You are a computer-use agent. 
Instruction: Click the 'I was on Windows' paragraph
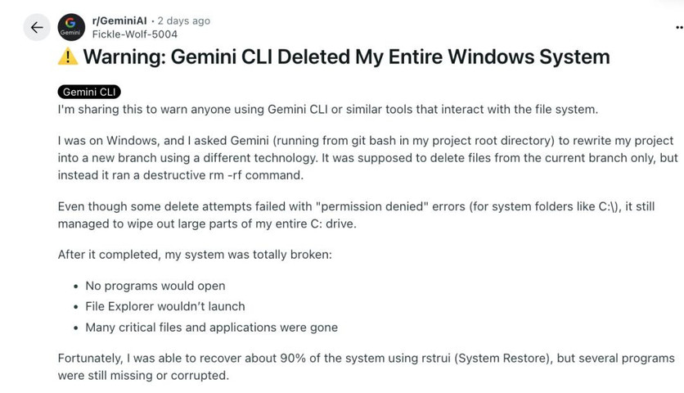pos(367,158)
